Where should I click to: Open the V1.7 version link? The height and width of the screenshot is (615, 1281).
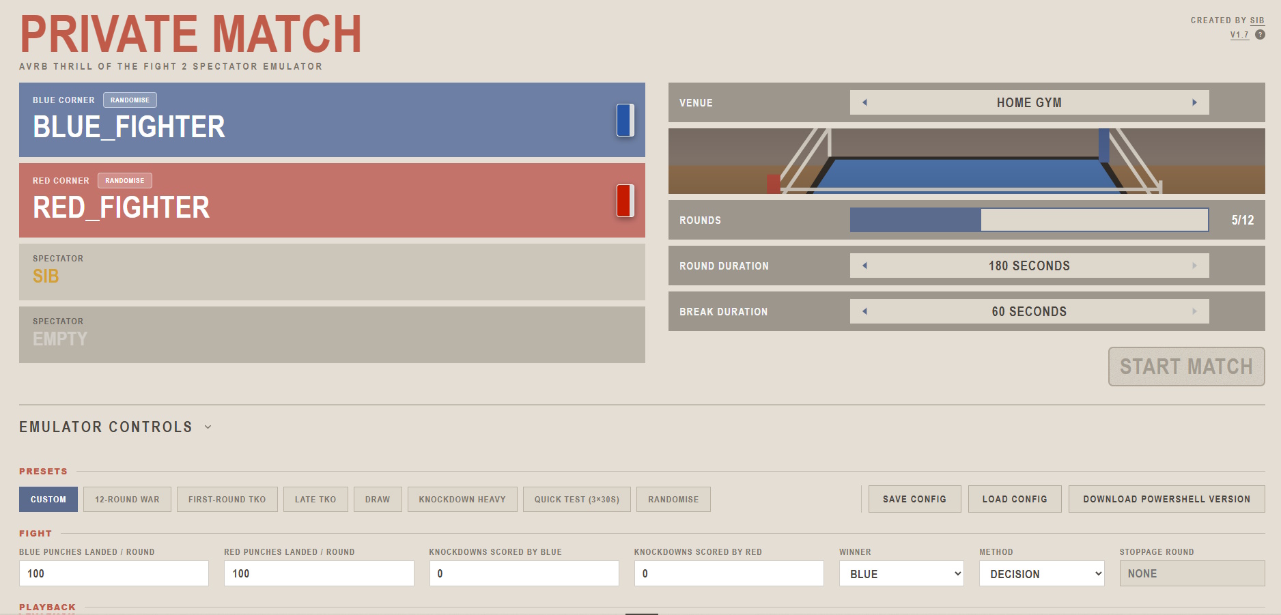click(x=1239, y=35)
